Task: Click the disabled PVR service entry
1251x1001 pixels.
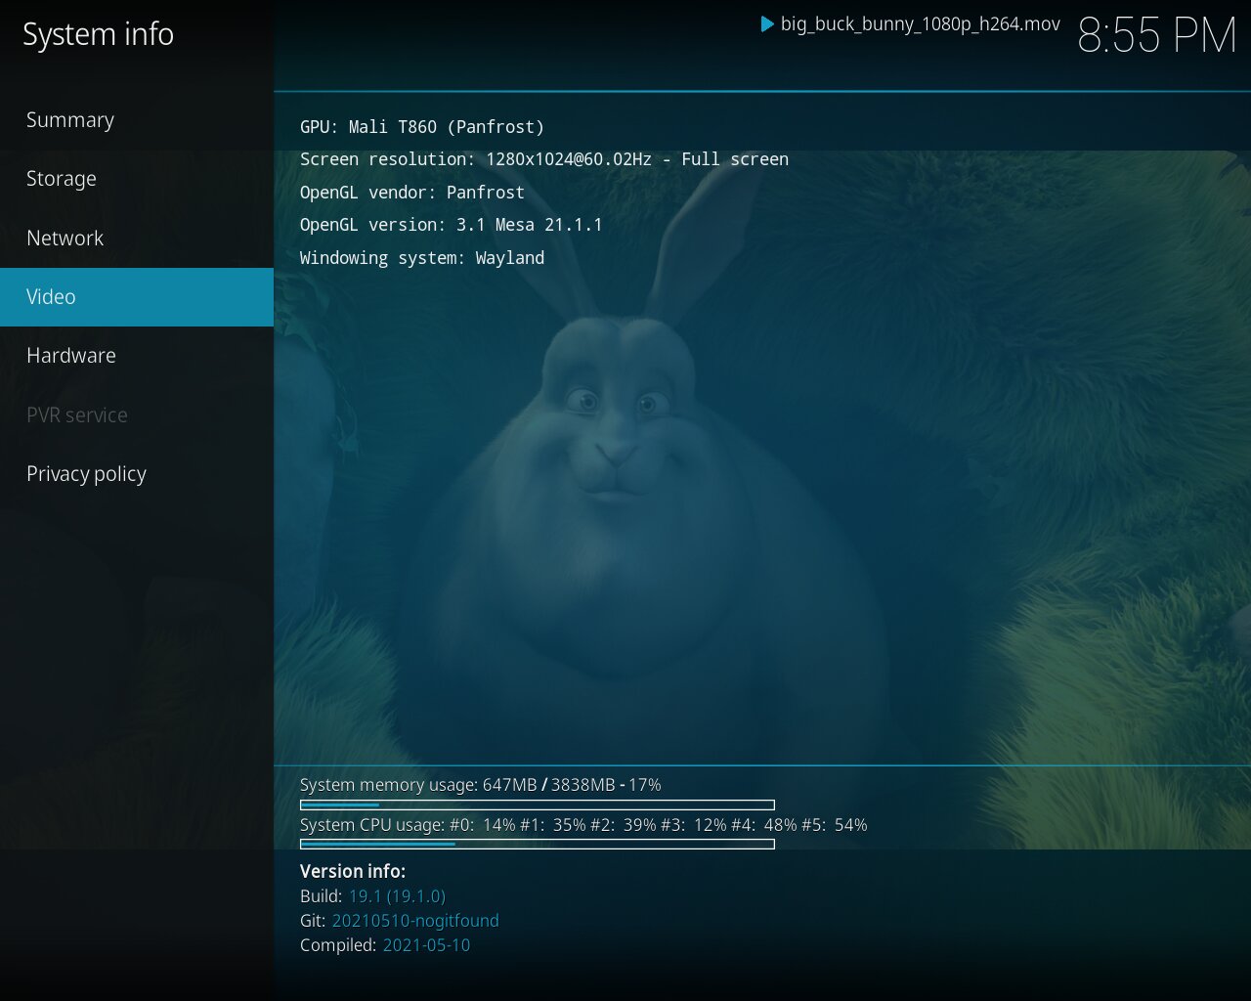Action: [x=76, y=414]
